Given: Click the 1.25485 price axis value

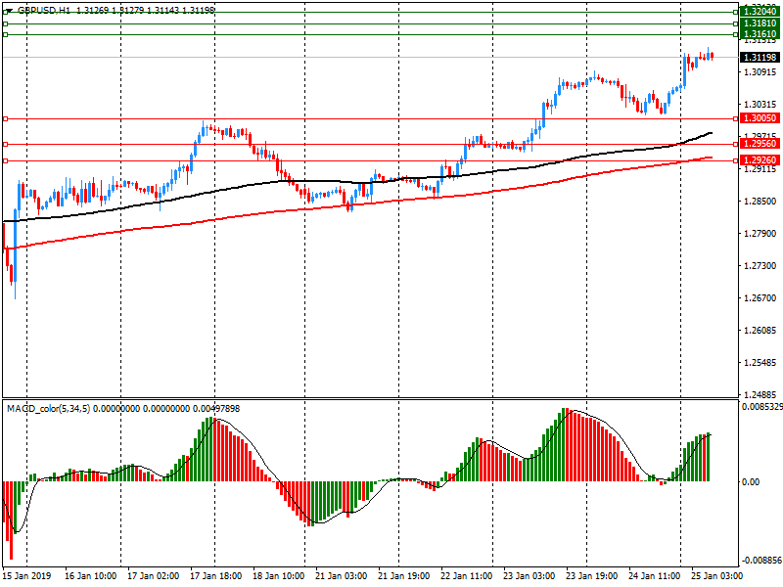Looking at the screenshot, I should [x=760, y=362].
